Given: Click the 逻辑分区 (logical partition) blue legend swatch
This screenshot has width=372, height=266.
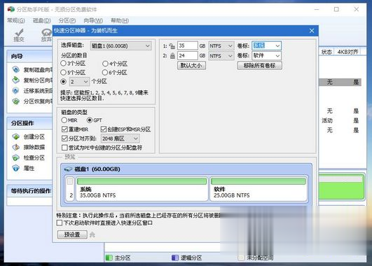Looking at the screenshot, I should coord(175,258).
